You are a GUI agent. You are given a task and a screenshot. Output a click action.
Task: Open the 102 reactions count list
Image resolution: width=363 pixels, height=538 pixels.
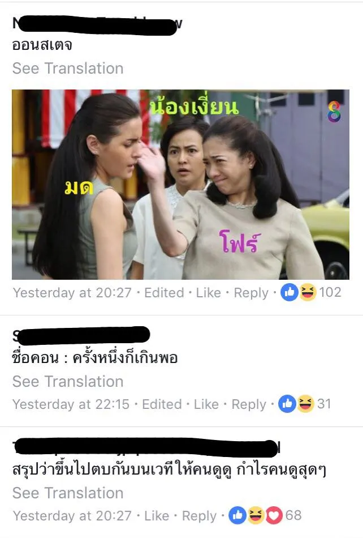pos(330,292)
